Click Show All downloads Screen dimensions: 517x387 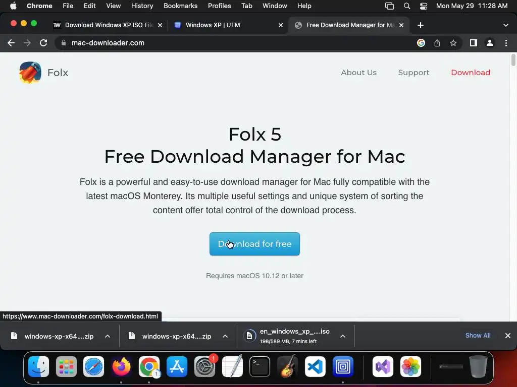(478, 336)
